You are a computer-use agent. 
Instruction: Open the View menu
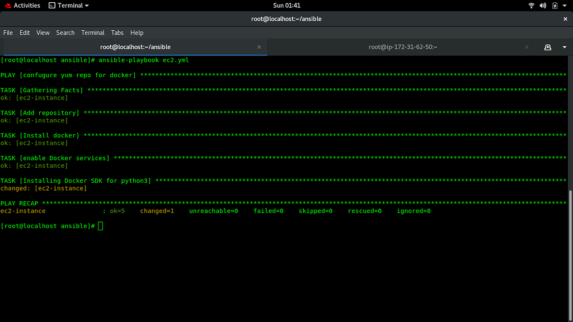pos(43,33)
